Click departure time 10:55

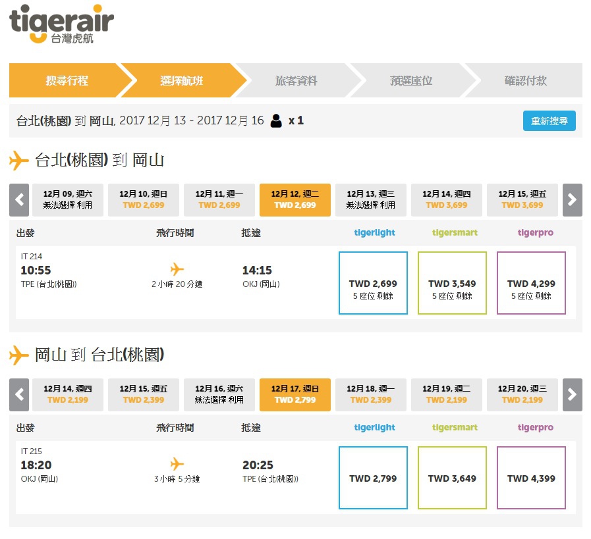(36, 270)
